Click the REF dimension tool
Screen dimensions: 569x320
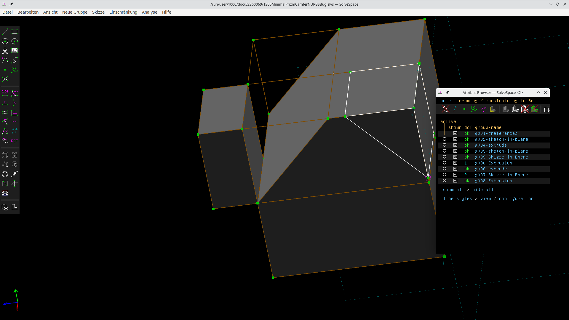point(14,141)
